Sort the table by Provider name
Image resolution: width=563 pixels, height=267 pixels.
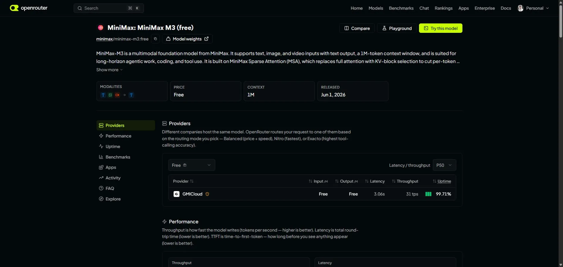coord(183,181)
